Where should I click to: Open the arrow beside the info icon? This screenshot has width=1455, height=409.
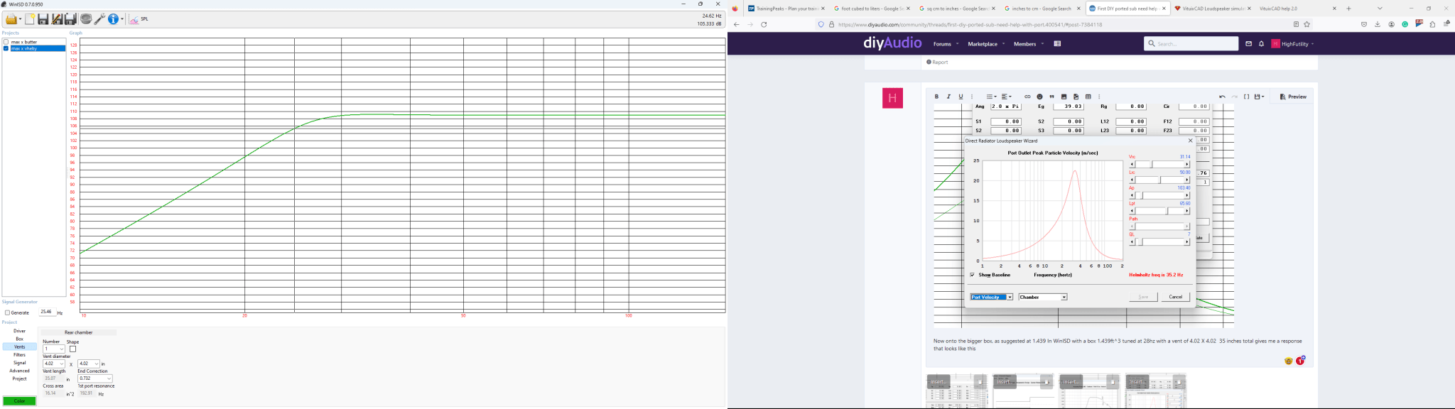[x=122, y=19]
